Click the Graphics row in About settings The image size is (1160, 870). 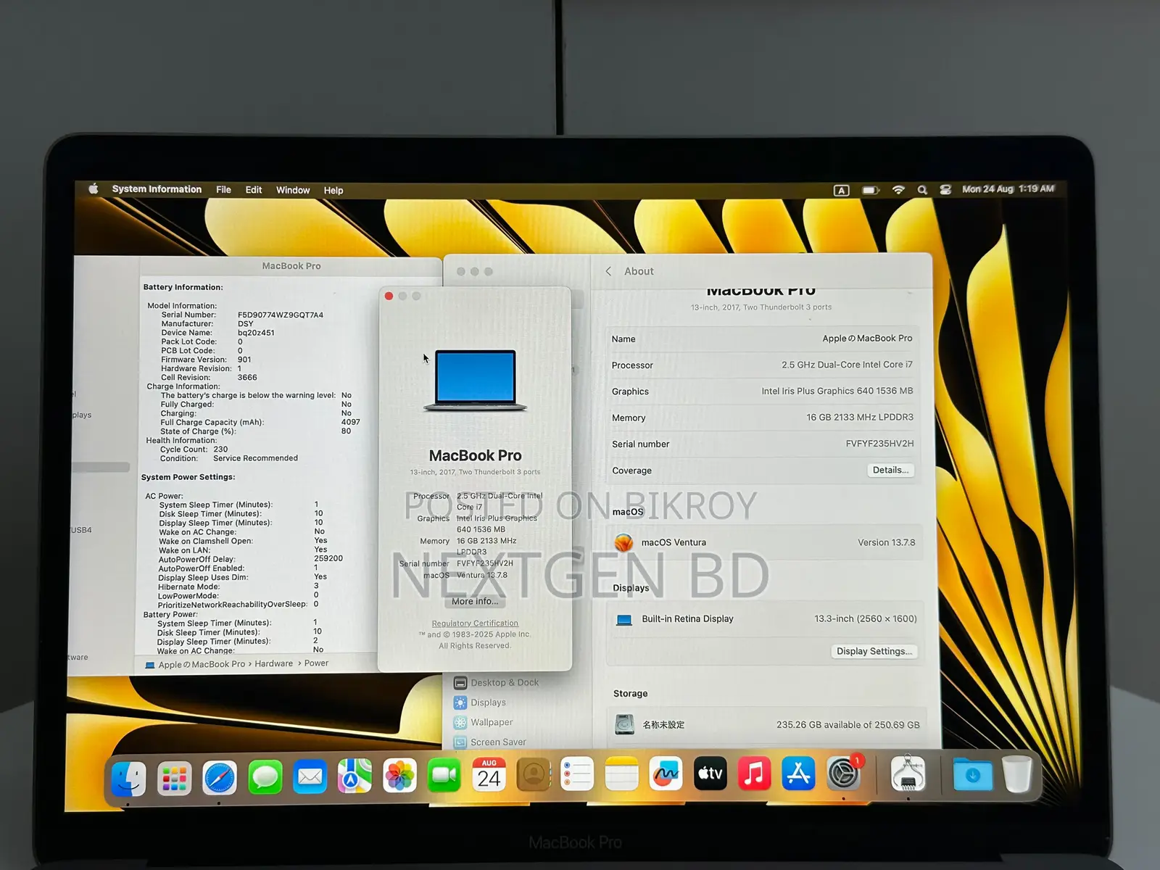pos(762,391)
